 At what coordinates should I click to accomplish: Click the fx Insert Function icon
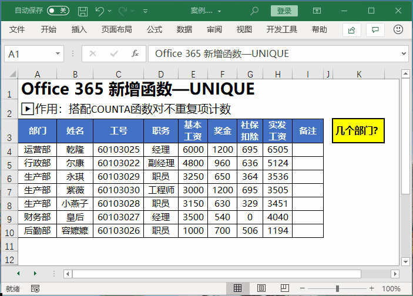[135, 53]
